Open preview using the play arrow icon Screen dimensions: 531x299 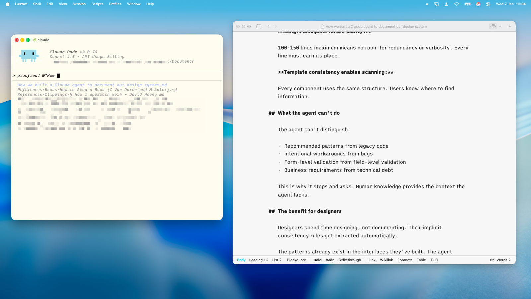(x=510, y=26)
